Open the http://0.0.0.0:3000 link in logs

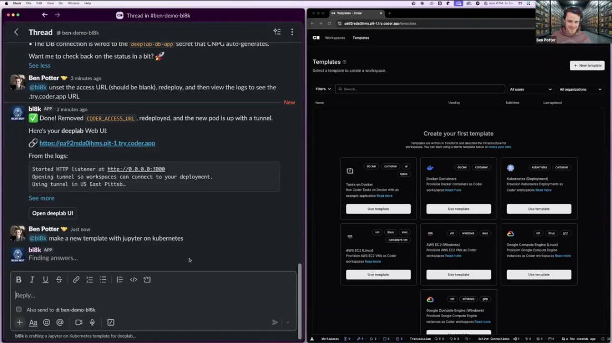click(x=136, y=169)
